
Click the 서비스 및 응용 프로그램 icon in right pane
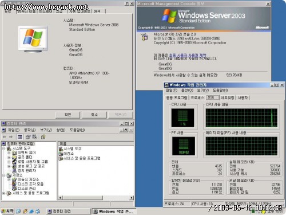point(61,158)
